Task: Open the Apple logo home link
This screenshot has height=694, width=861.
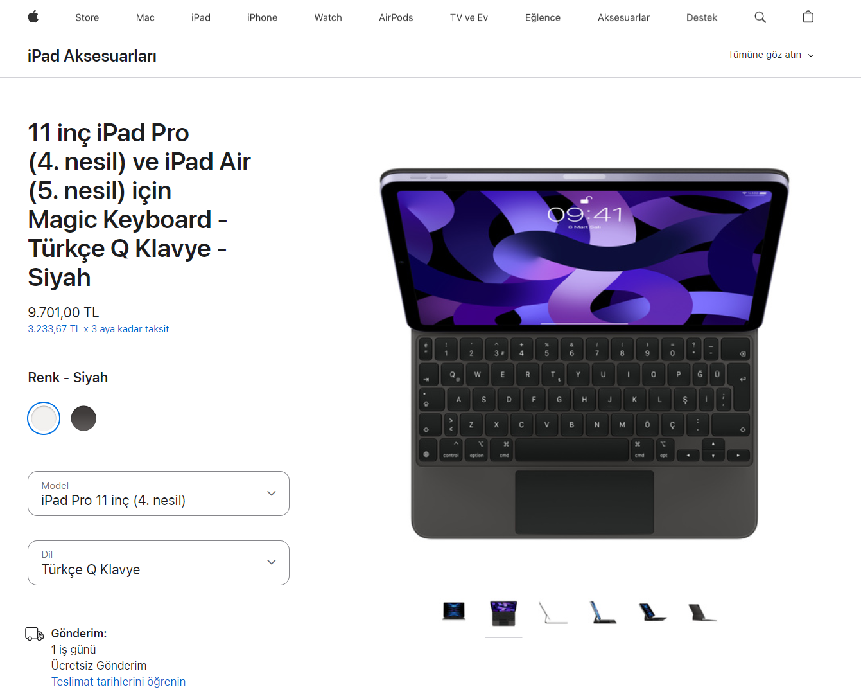Action: click(x=33, y=17)
